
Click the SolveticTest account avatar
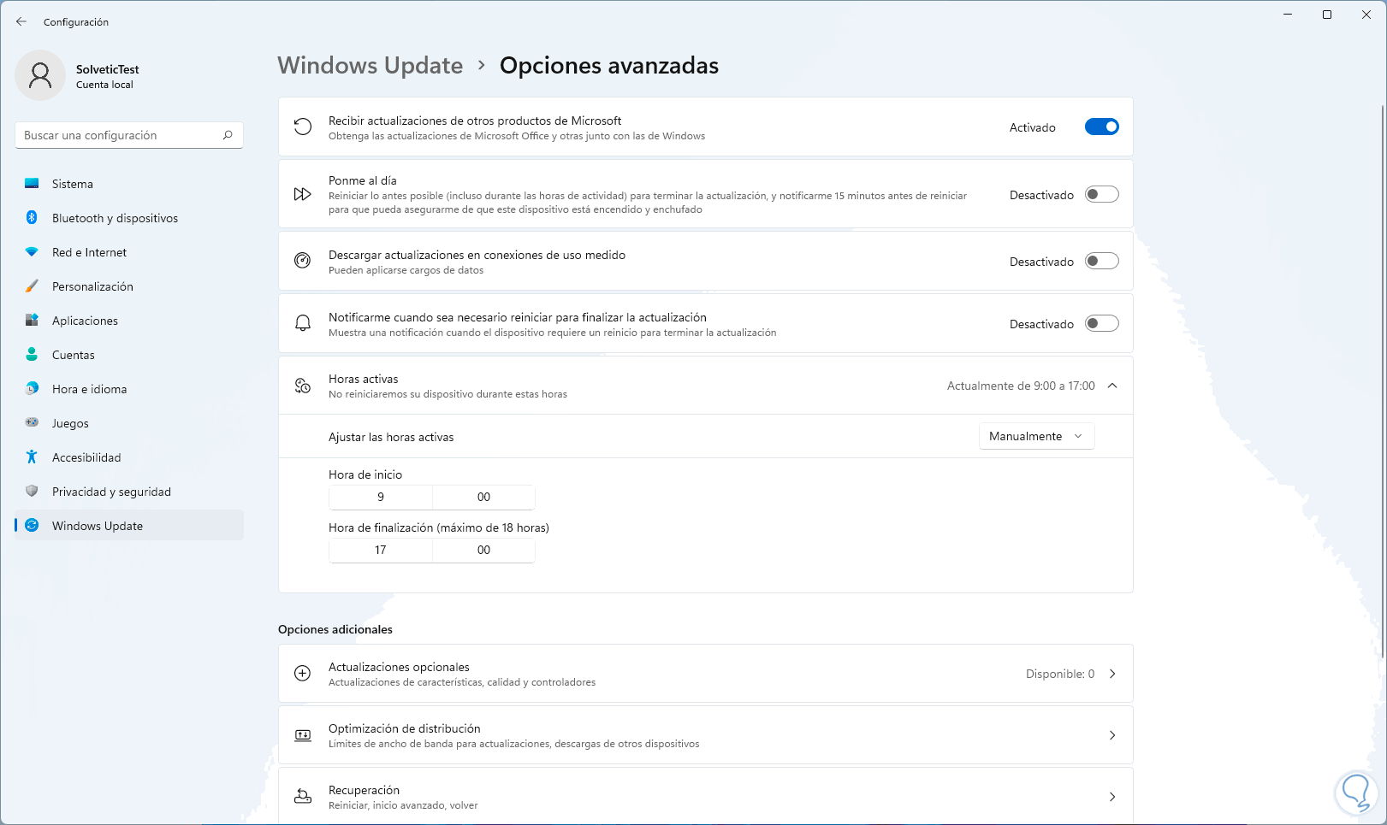40,75
